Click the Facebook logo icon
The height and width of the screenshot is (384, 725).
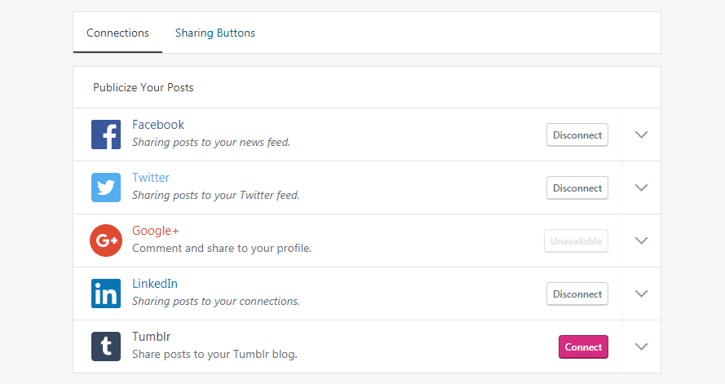[x=106, y=135]
